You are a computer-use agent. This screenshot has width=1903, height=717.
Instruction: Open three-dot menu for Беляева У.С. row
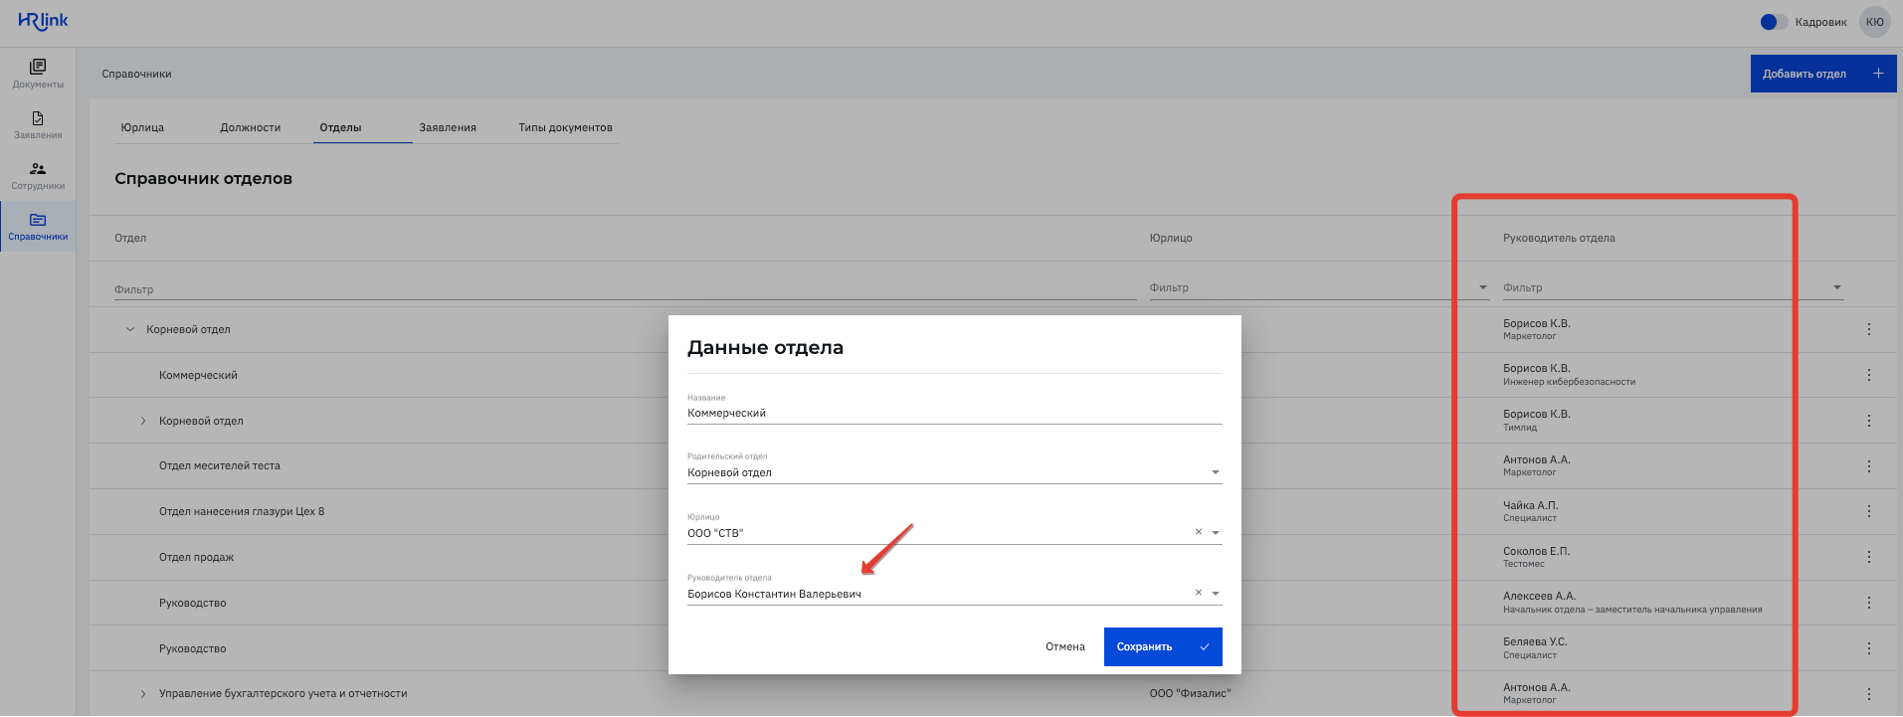pos(1869,648)
